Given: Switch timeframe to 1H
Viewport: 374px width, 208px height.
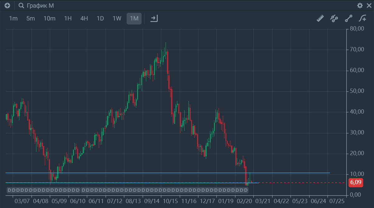Looking at the screenshot, I should pyautogui.click(x=68, y=18).
